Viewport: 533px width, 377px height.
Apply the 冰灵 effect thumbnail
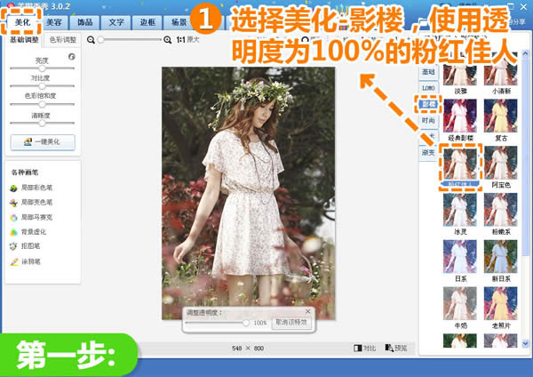(460, 210)
